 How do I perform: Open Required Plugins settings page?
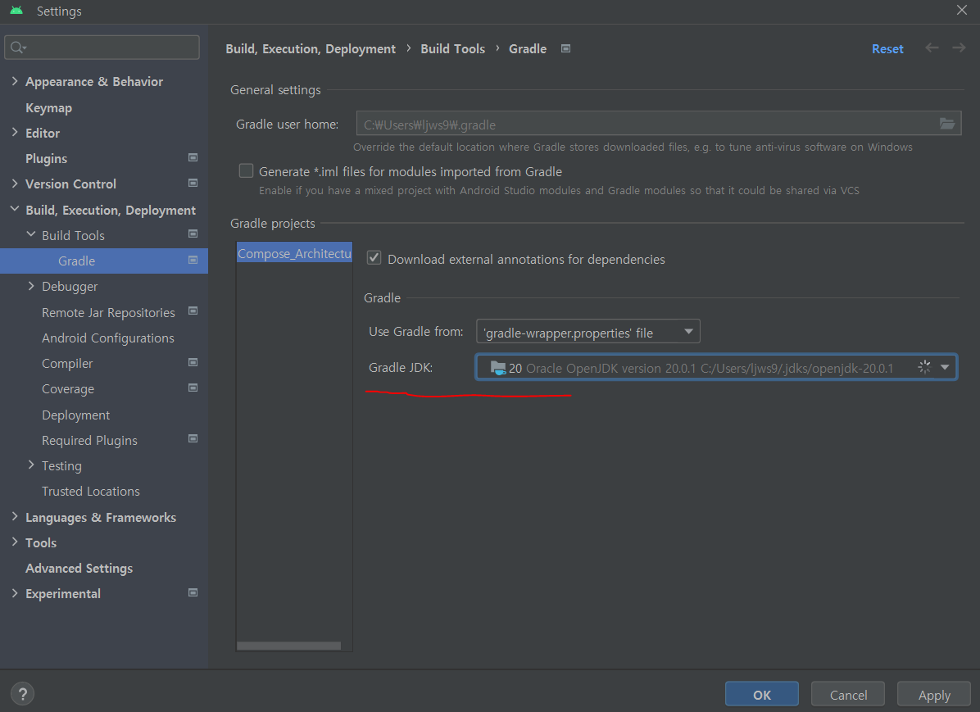coord(89,441)
